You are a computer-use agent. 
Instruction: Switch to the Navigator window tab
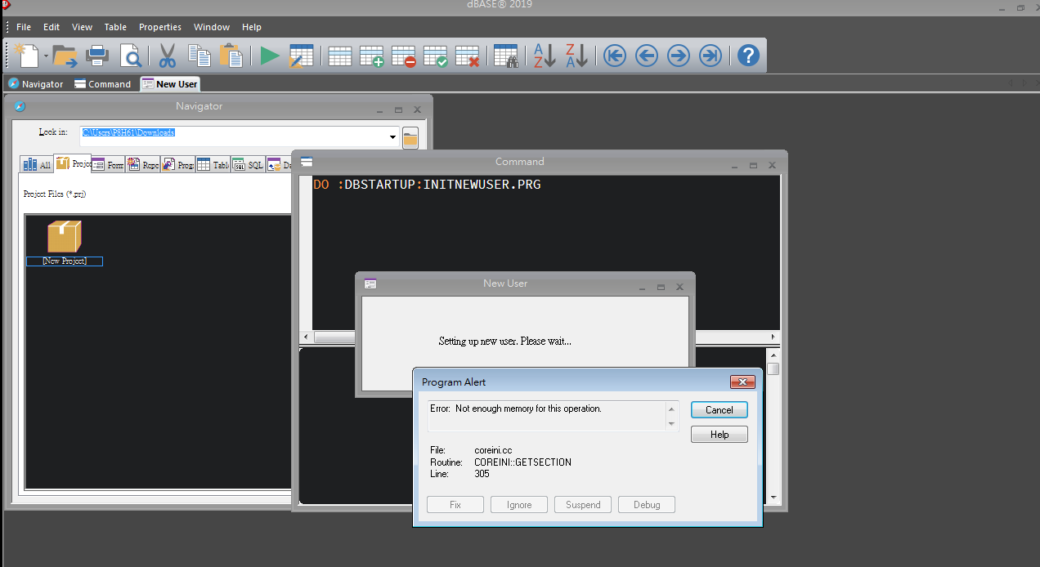click(x=36, y=84)
